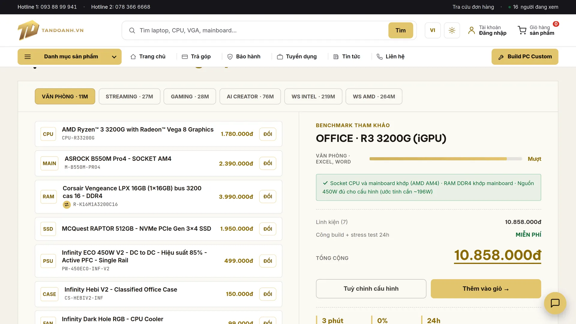576x324 pixels.
Task: Expand the Danh mục sản phẩm chevron
Action: (x=114, y=57)
